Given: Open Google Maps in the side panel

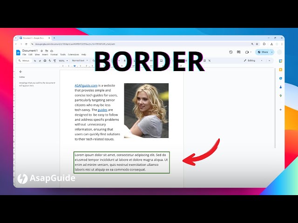Looking at the screenshot, I should click(280, 96).
